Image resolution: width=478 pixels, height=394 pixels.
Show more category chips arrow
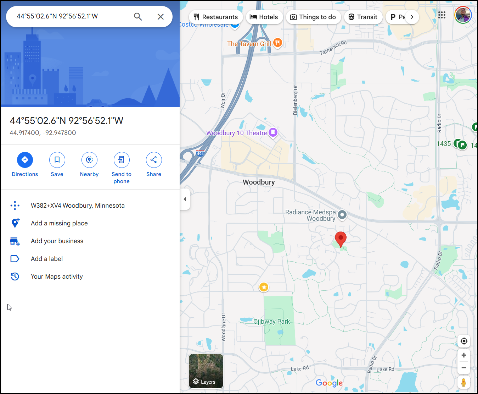pos(412,17)
